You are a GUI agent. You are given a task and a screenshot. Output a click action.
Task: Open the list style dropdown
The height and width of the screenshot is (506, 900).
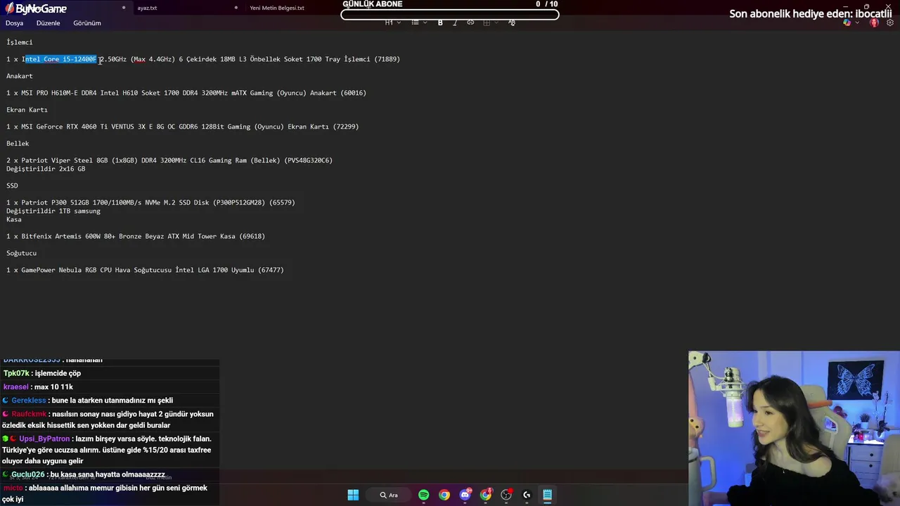[x=419, y=22]
